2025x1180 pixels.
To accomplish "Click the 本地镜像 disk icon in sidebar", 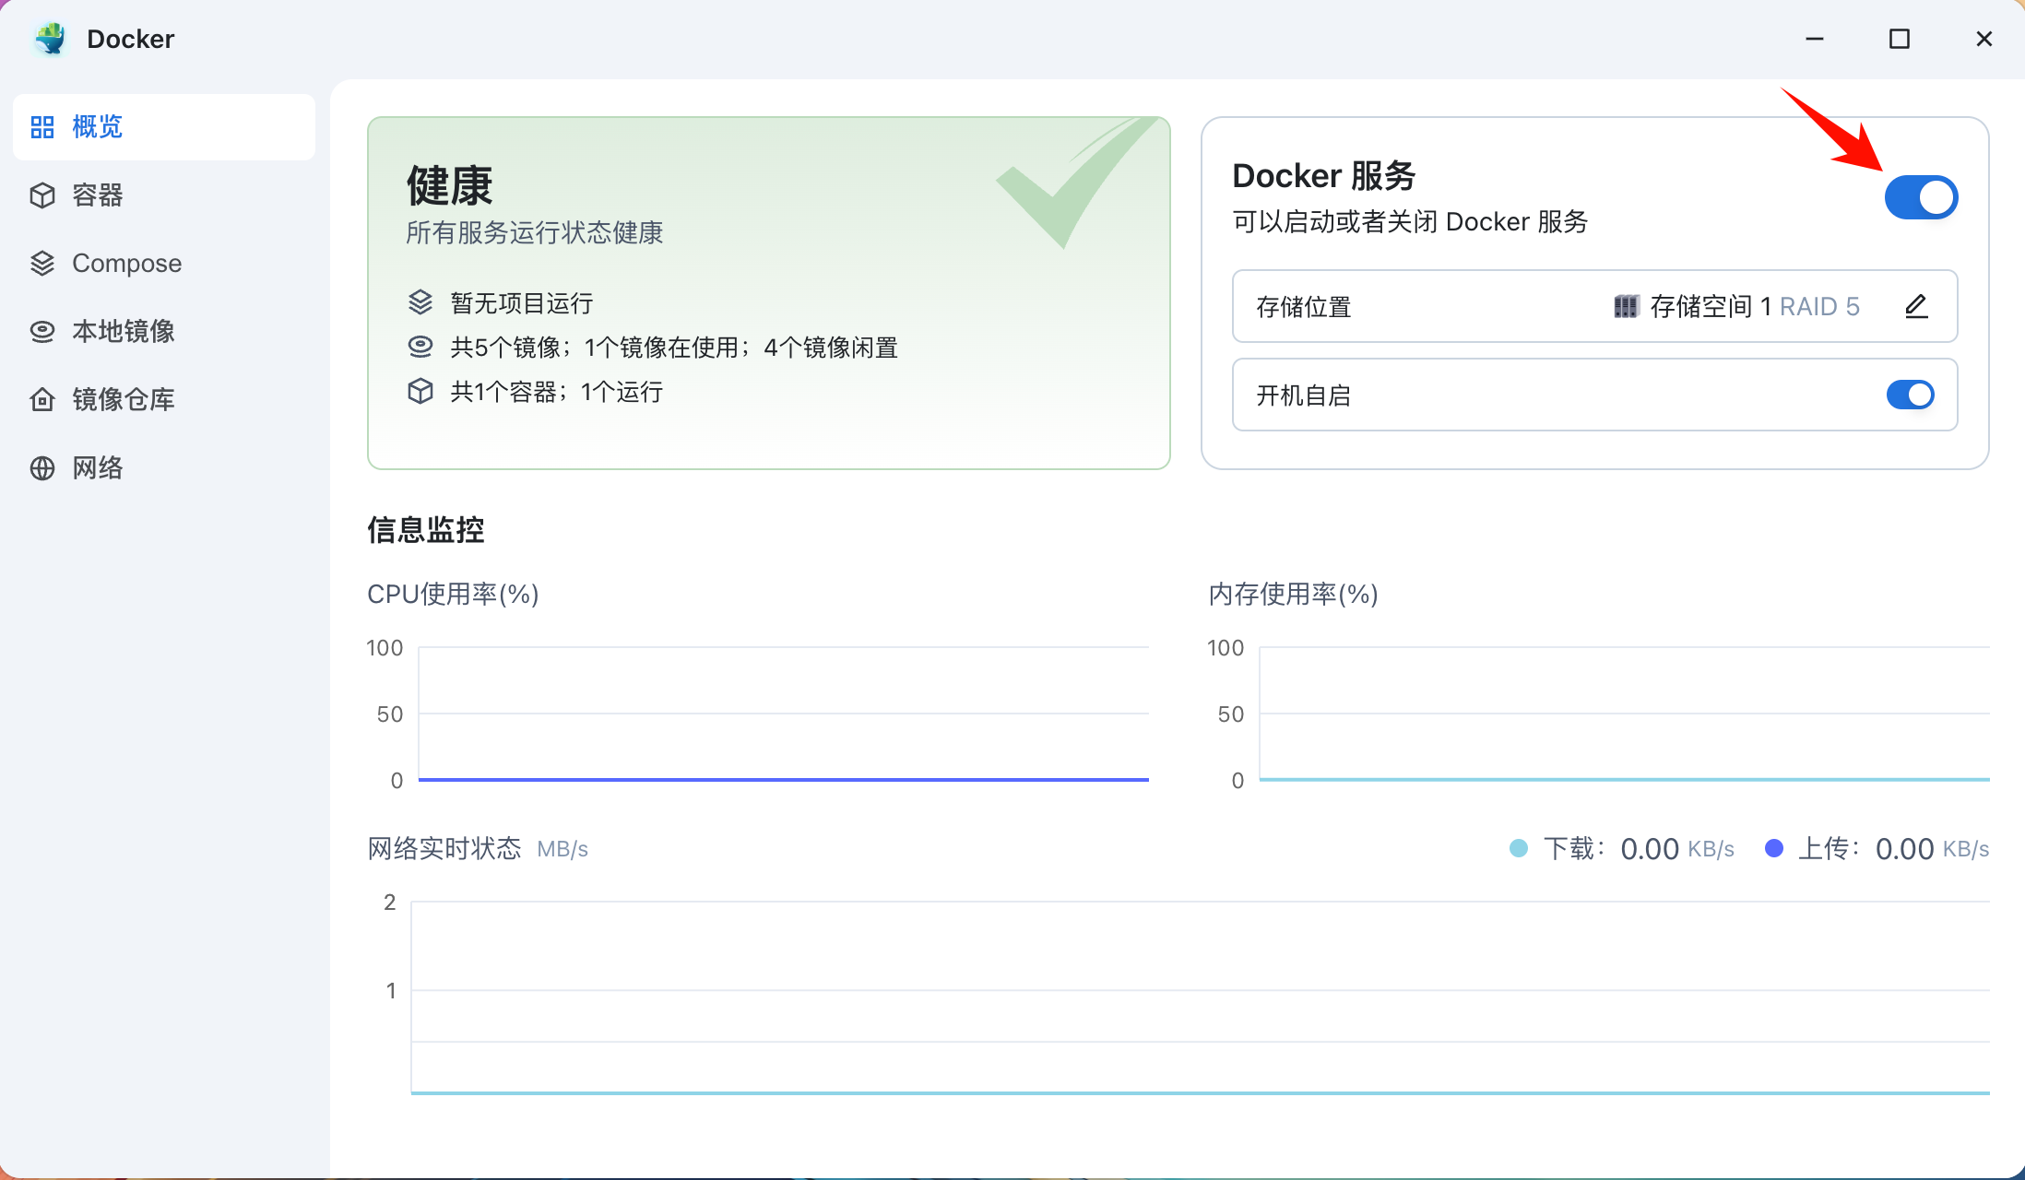I will coord(42,332).
